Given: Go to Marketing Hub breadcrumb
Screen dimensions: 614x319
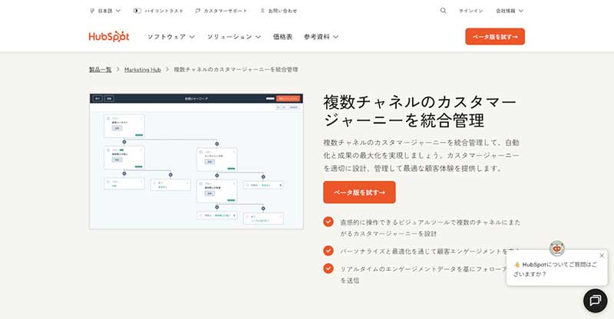Looking at the screenshot, I should point(143,70).
